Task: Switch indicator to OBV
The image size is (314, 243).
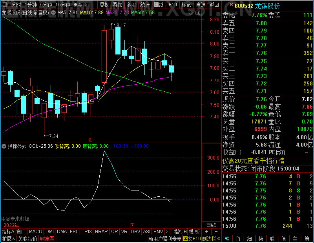Action: [135, 232]
